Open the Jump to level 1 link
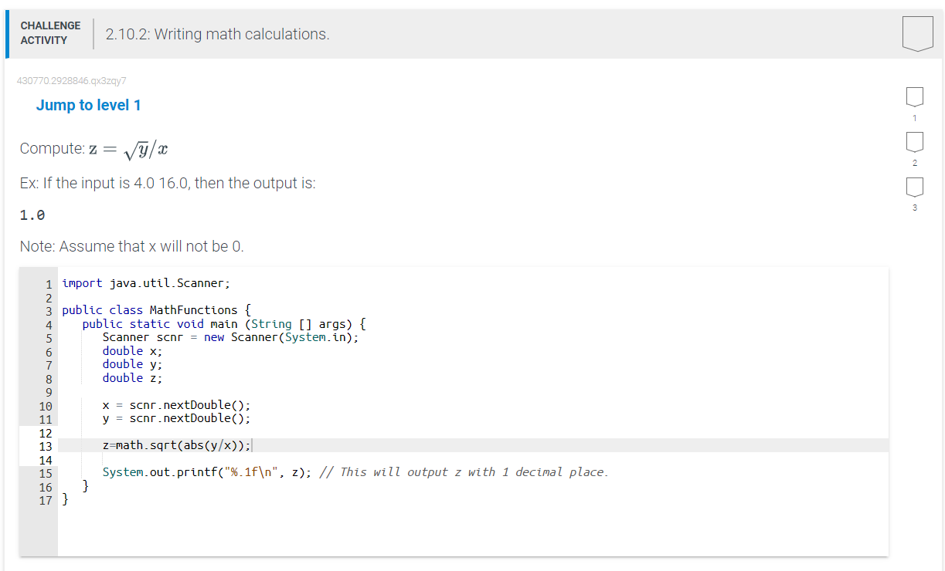Screen dimensions: 945x571 88,105
